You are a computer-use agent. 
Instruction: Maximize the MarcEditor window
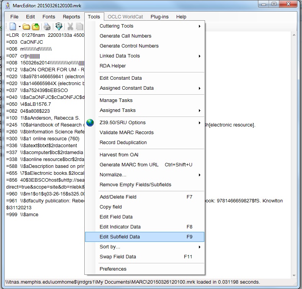274,4
